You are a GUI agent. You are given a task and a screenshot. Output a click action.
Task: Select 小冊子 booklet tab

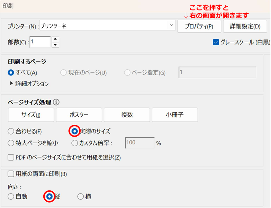[175, 115]
